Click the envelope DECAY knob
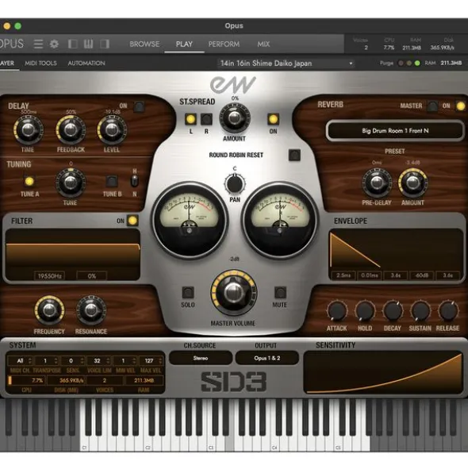Viewport: 468px width, 469px height. [x=393, y=311]
